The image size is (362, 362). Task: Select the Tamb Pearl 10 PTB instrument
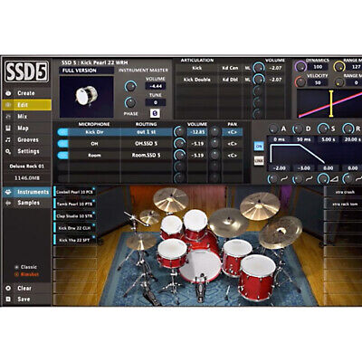point(74,204)
